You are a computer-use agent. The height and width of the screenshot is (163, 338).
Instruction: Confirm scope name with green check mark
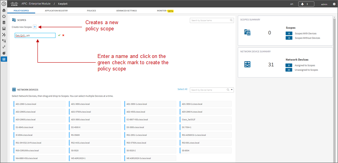pyautogui.click(x=59, y=35)
